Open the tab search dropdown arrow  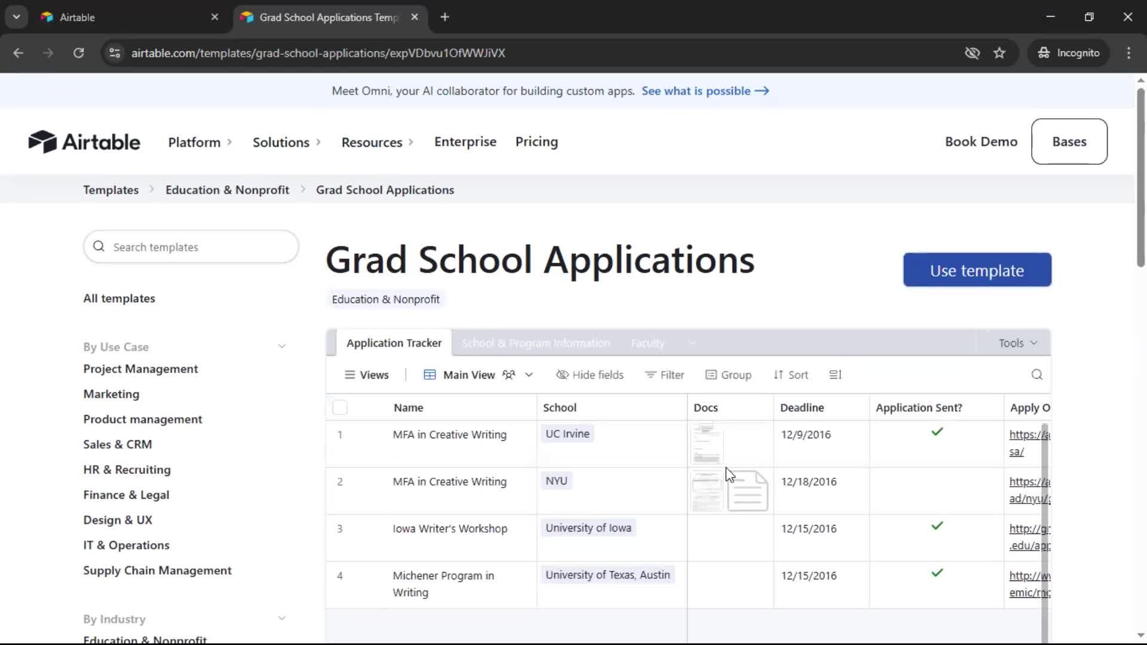pos(16,17)
